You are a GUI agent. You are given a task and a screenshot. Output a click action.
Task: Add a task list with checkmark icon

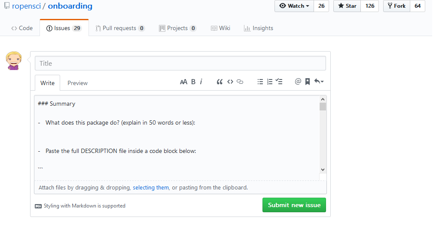[279, 82]
